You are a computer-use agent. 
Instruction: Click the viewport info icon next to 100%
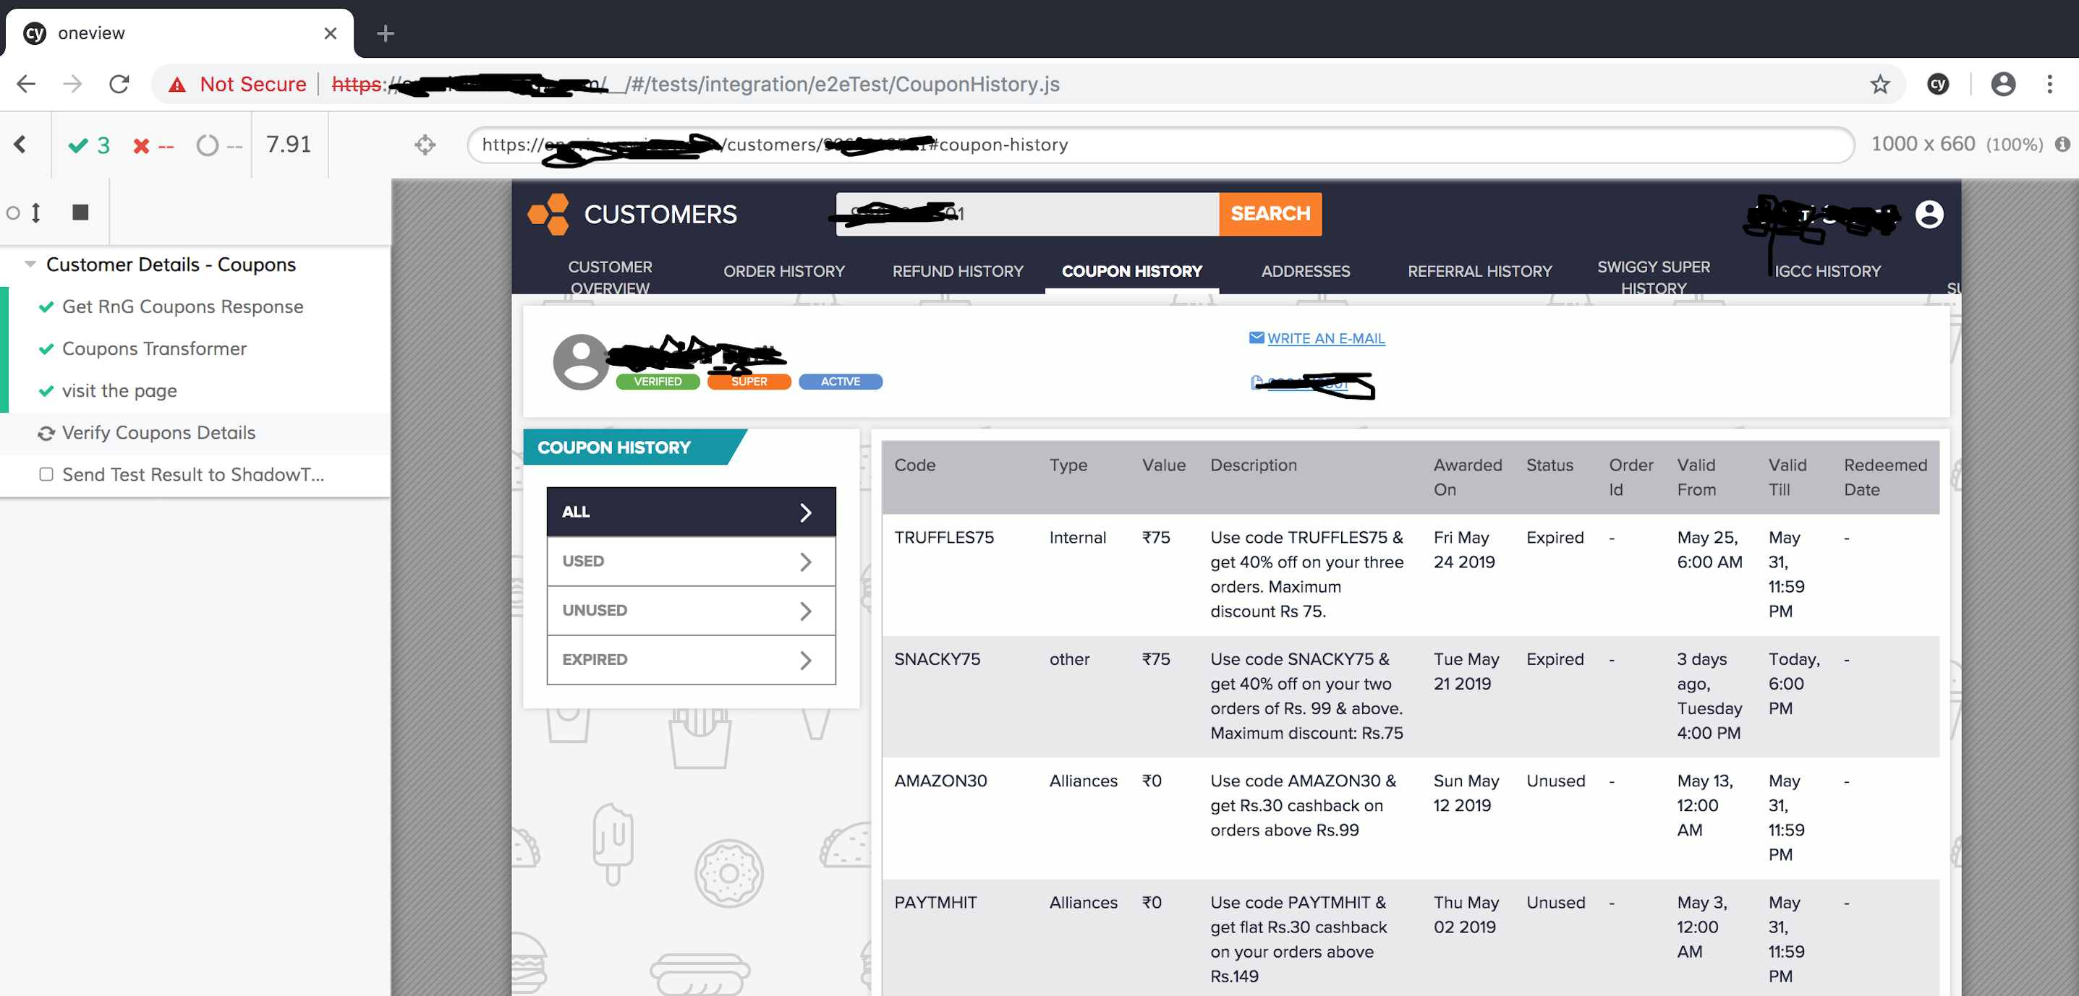(x=2065, y=145)
